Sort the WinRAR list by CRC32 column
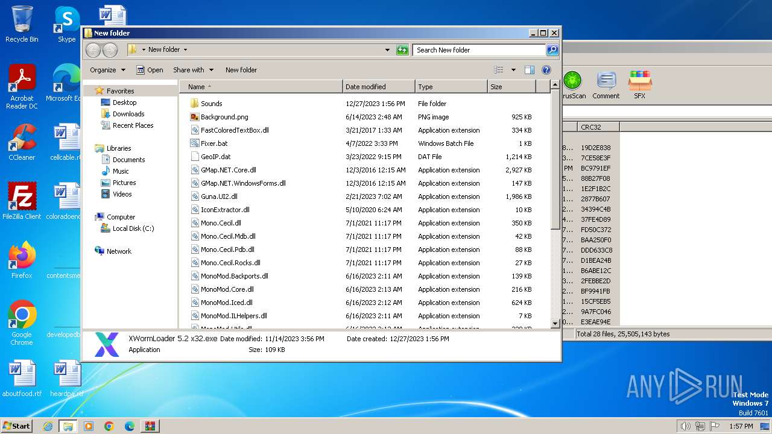 (598, 127)
